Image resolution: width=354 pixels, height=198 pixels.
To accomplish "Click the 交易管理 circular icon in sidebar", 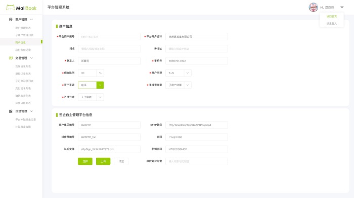I will coord(11,58).
